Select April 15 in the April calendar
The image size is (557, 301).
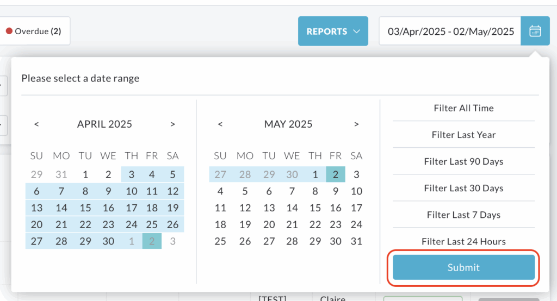pos(85,208)
